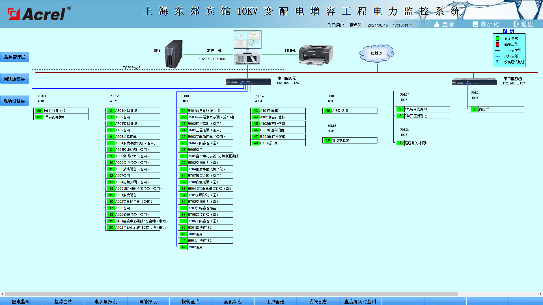Click the A501厨房设备 device row
This screenshot has height=305, width=543.
[133, 195]
